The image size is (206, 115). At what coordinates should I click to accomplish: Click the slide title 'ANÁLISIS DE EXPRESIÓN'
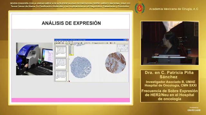point(71,23)
